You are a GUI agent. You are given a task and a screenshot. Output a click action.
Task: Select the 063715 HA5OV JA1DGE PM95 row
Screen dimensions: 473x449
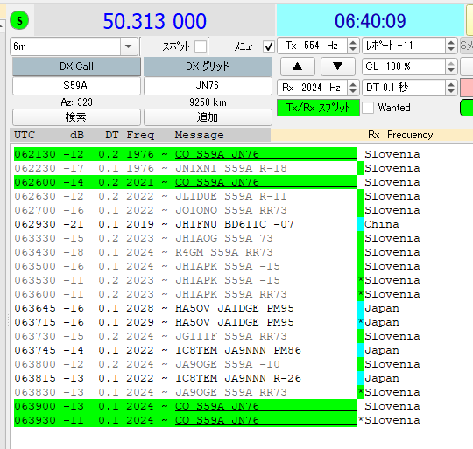click(x=186, y=322)
